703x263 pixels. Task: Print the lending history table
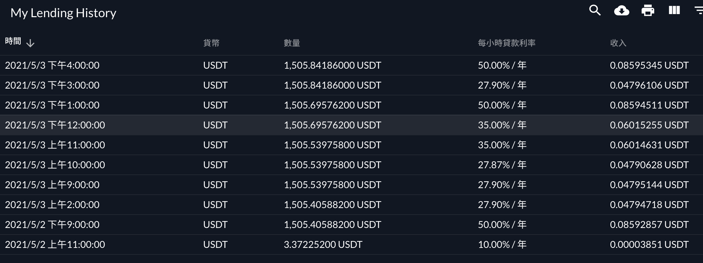coord(648,11)
